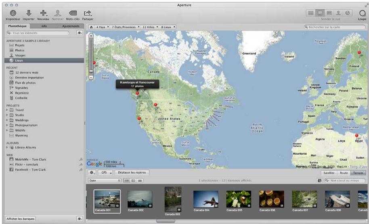The height and width of the screenshot is (224, 369).
Task: Switch to the Photothèque tab
Action: pos(17,26)
